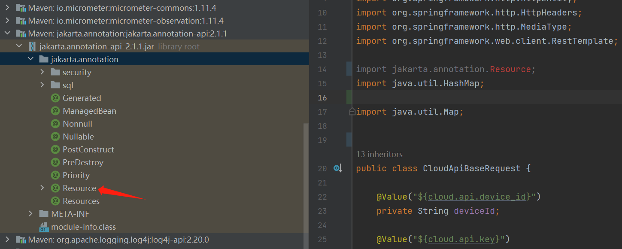Click the @ icon beside PreDestroy

pyautogui.click(x=55, y=162)
